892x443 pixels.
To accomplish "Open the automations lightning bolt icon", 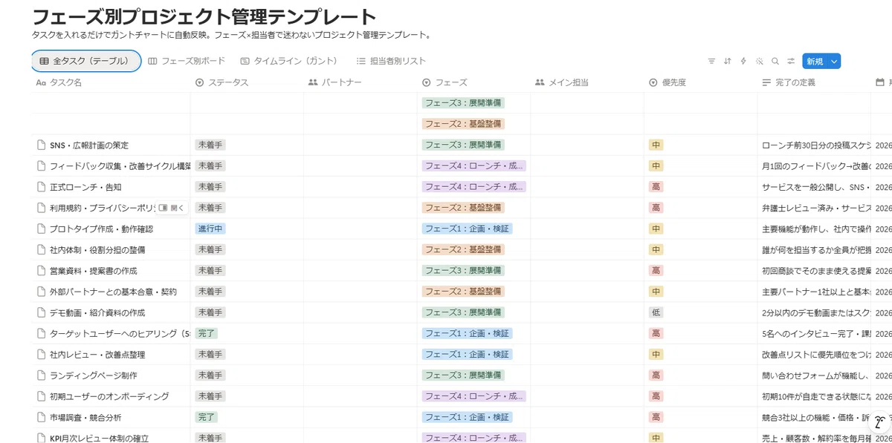I will point(743,61).
